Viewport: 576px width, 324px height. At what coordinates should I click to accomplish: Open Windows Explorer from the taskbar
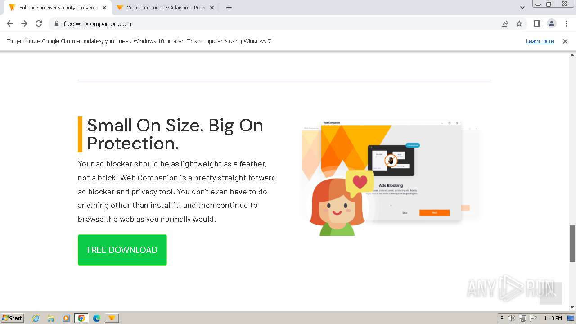click(51, 318)
